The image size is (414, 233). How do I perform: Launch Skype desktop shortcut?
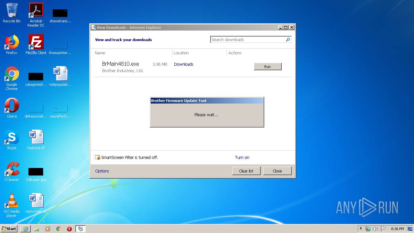tap(12, 140)
